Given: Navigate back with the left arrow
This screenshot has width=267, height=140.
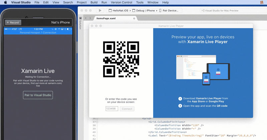Looking at the screenshot, I should pos(86,18).
